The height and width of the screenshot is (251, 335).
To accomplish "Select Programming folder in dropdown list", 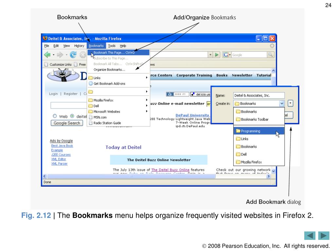I will pyautogui.click(x=259, y=131).
